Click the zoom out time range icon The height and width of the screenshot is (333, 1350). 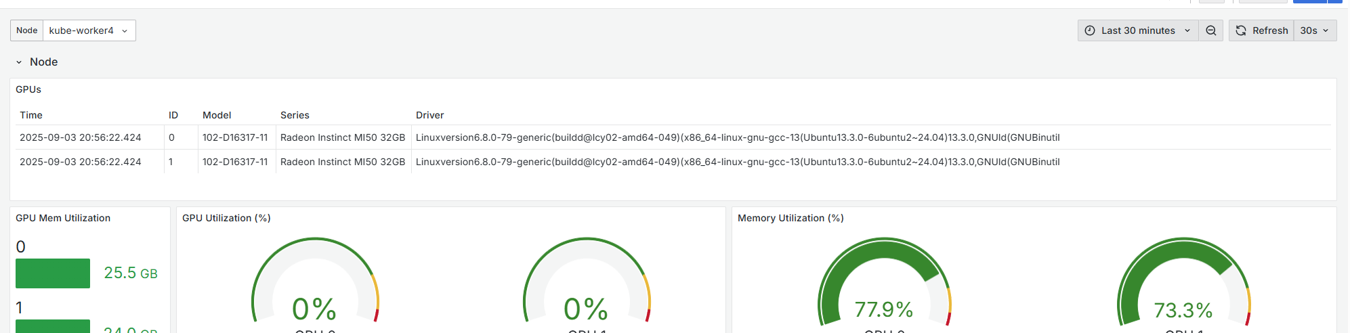coord(1210,30)
